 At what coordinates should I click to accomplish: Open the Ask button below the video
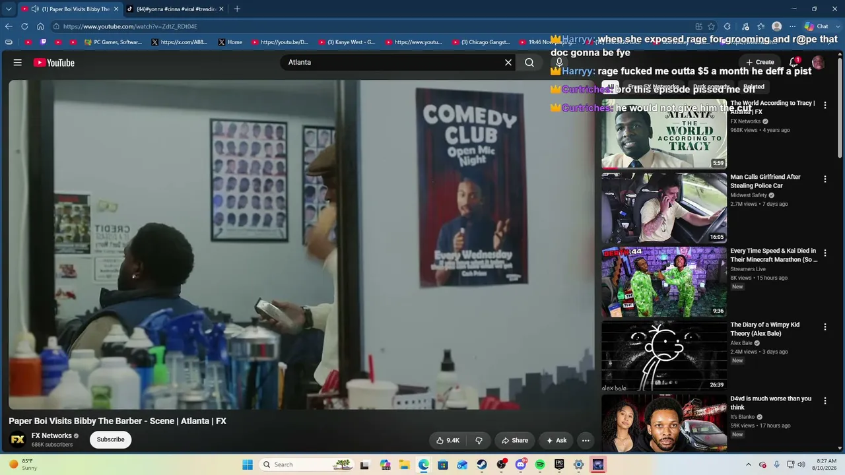click(557, 440)
